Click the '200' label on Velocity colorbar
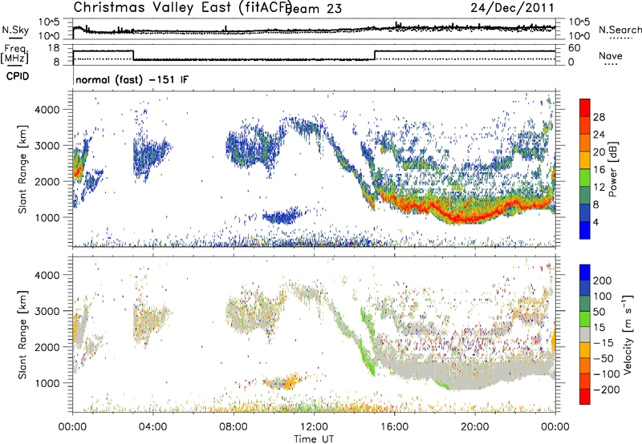 (x=603, y=281)
